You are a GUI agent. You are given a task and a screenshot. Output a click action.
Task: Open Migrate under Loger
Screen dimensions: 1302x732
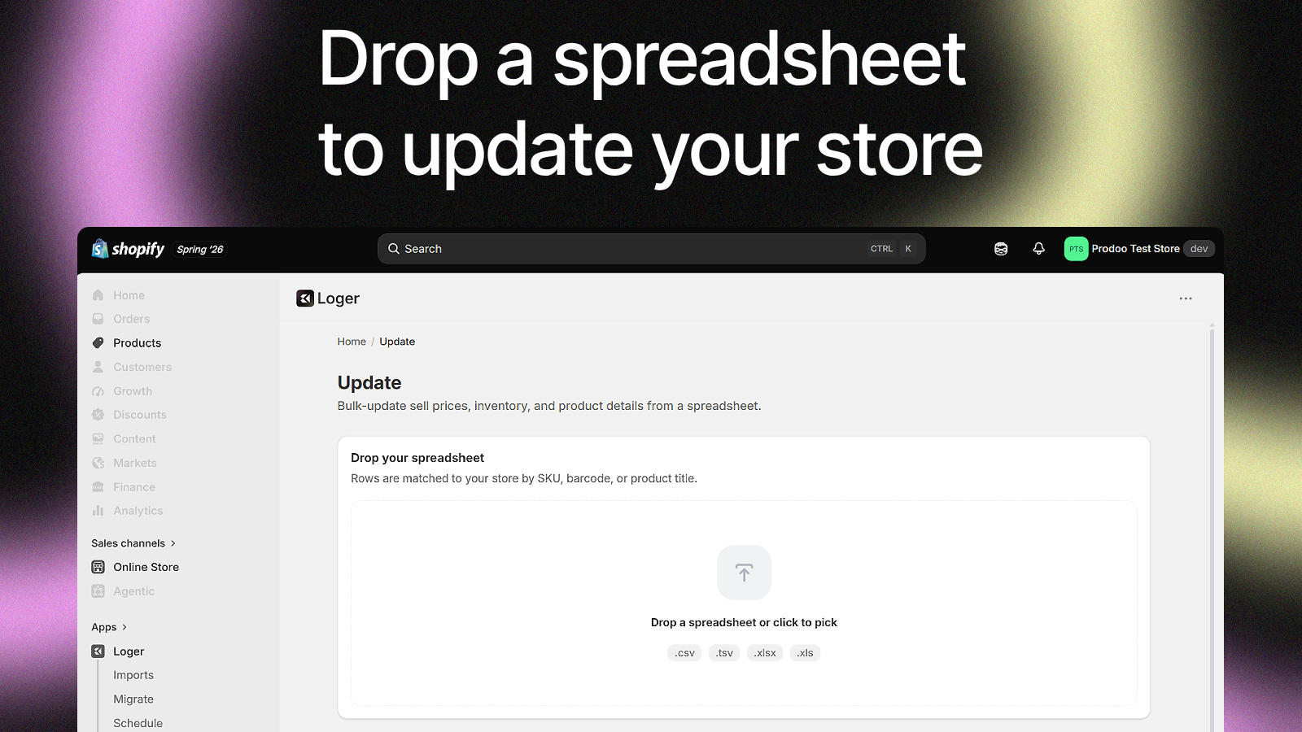click(133, 699)
